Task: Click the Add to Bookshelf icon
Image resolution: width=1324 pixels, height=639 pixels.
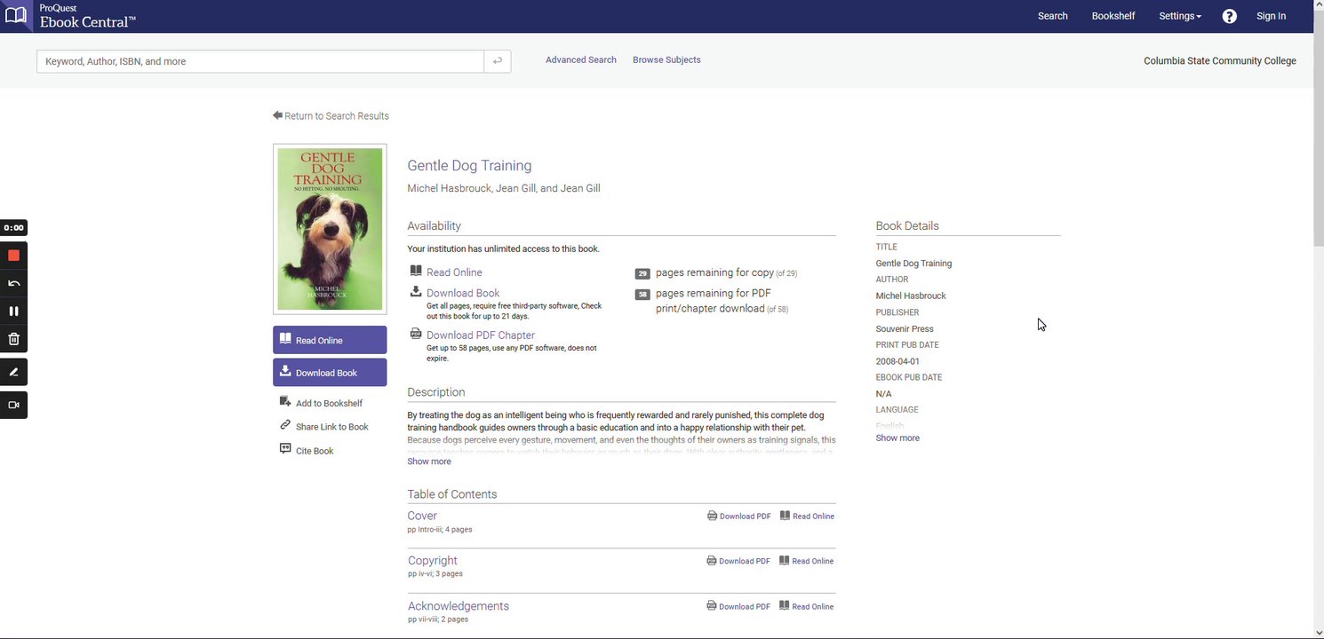Action: [285, 402]
